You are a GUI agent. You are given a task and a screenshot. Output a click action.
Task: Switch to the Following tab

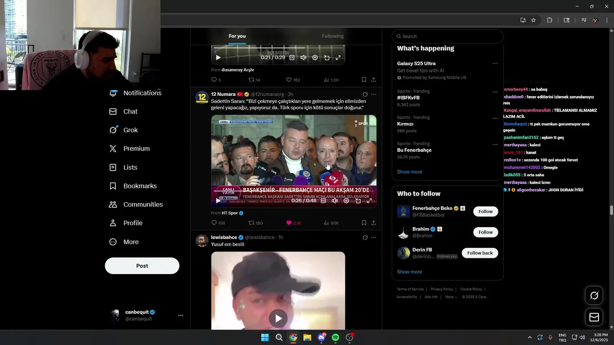tap(333, 36)
